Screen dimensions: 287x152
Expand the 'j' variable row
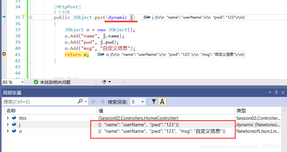pyautogui.click(x=8, y=124)
